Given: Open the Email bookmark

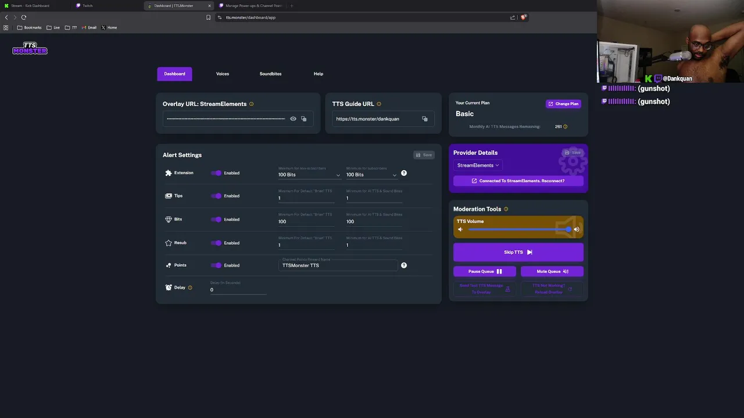Looking at the screenshot, I should (x=89, y=27).
